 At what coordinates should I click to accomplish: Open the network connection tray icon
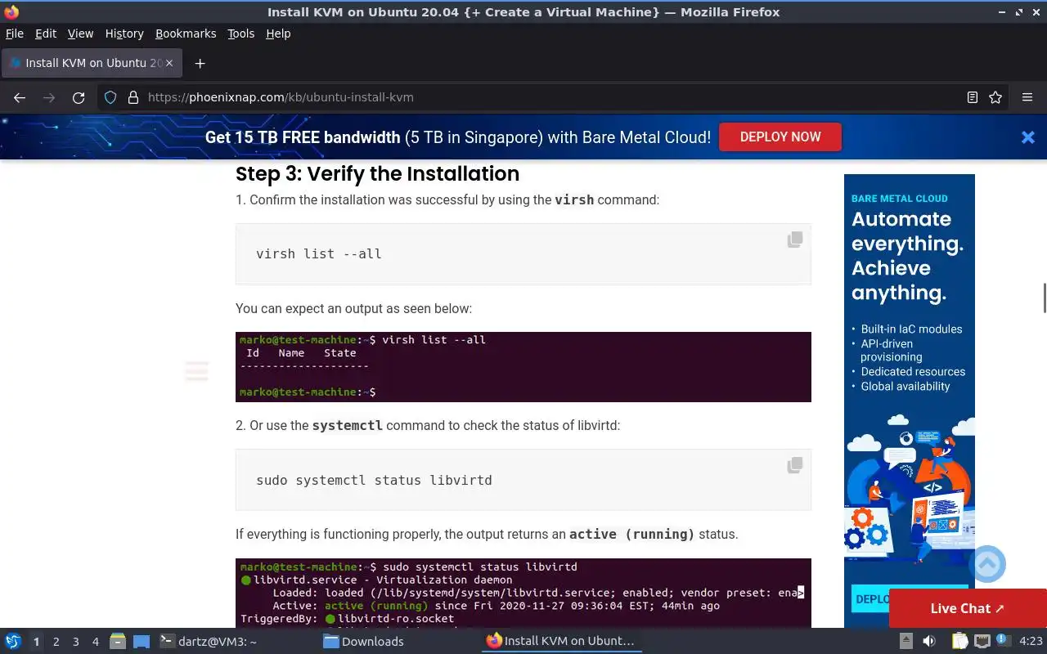coord(982,641)
